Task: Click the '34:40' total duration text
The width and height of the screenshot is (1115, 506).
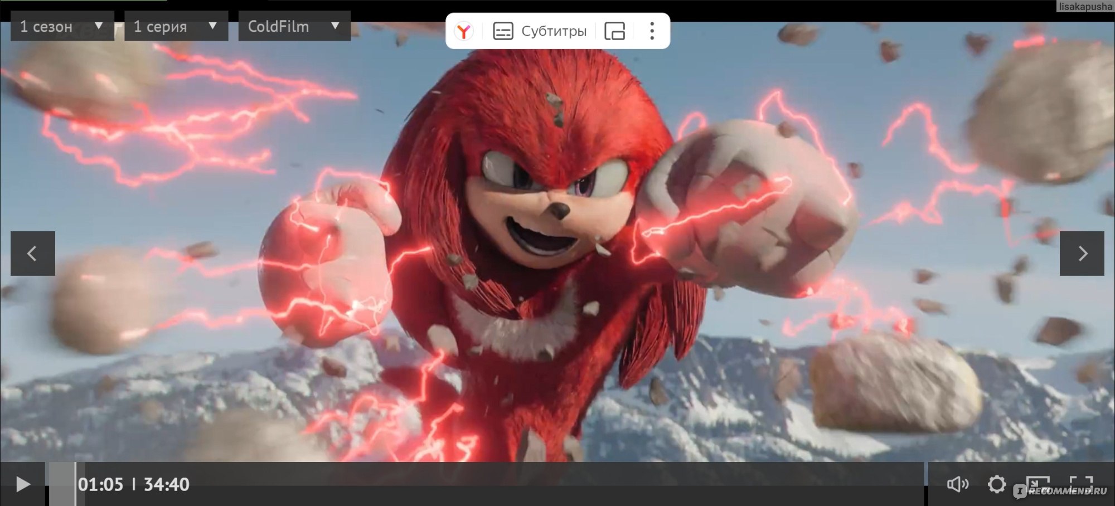Action: coord(167,484)
